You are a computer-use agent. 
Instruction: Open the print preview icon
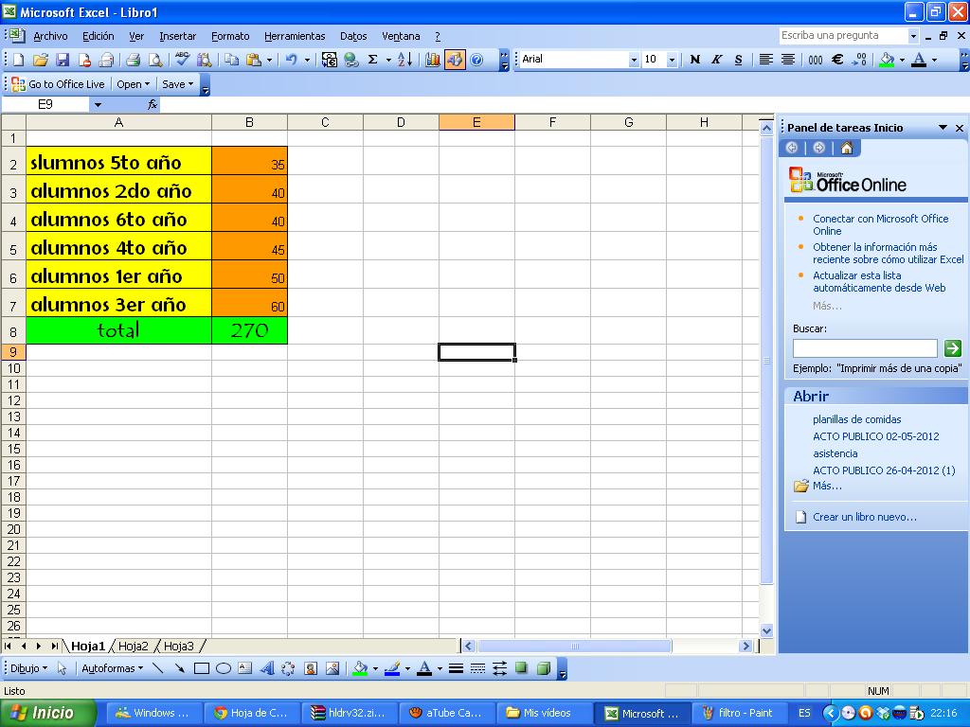(154, 60)
